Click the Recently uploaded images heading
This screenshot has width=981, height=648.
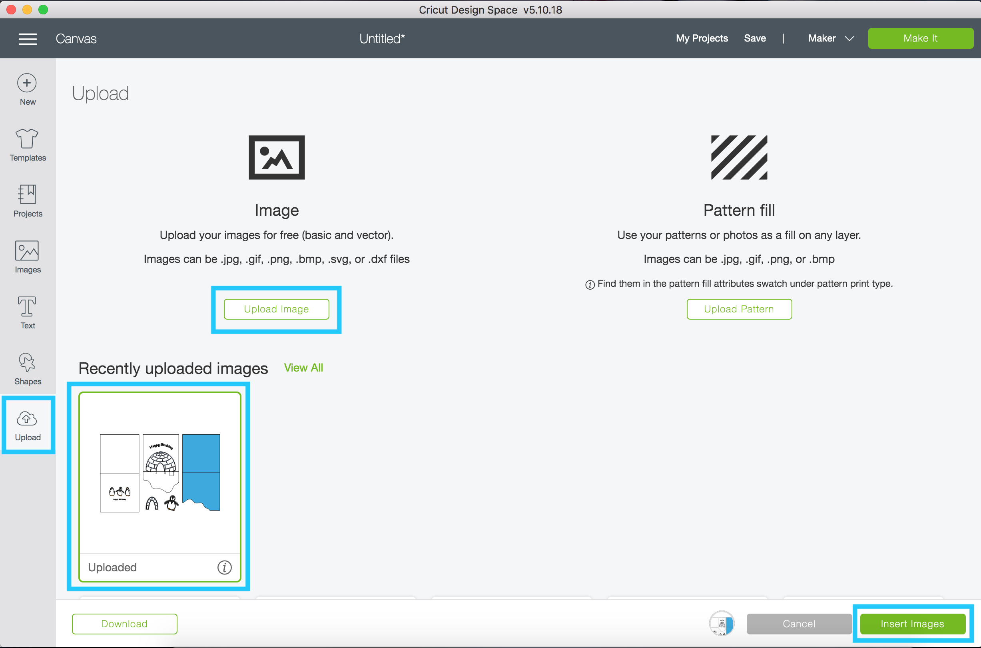click(x=173, y=368)
